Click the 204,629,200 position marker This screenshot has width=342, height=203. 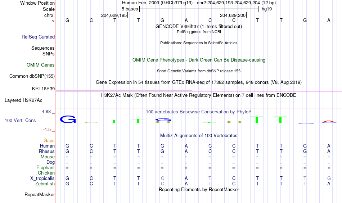tap(233, 15)
